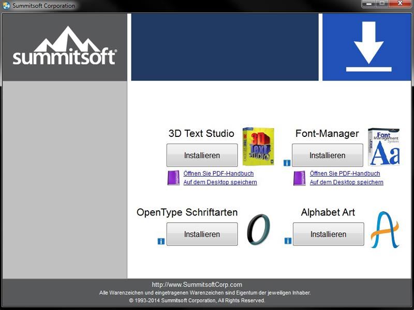Click the Summitsoft mountain logo

(65, 47)
